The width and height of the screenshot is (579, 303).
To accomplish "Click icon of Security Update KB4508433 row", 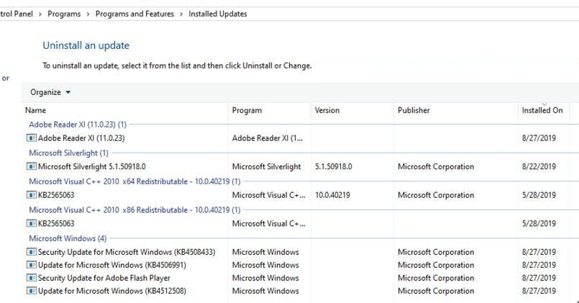I will 32,252.
